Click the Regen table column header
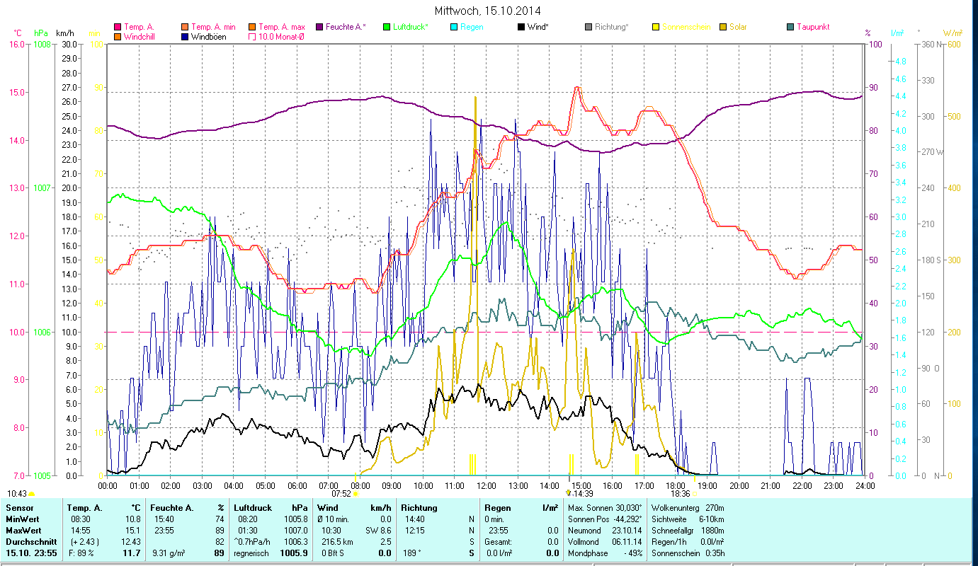978x566 pixels. 498,508
